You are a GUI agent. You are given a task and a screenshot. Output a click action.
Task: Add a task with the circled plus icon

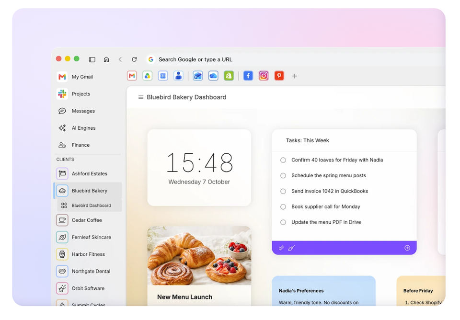coord(407,248)
